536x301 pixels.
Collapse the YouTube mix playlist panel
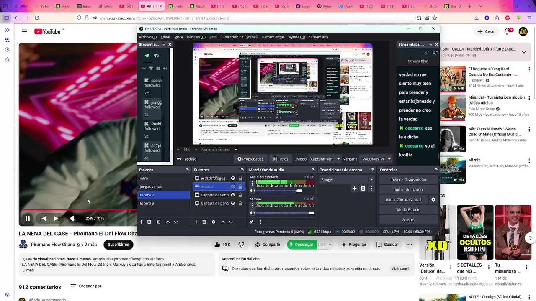point(524,52)
